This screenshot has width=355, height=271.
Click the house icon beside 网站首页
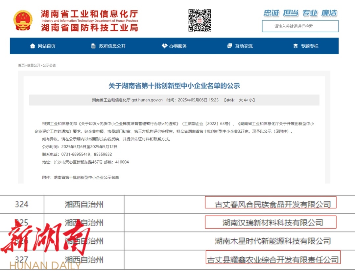click(x=32, y=46)
